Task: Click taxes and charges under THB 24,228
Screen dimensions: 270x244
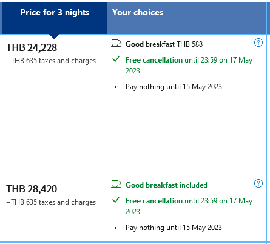Action: click(x=51, y=61)
